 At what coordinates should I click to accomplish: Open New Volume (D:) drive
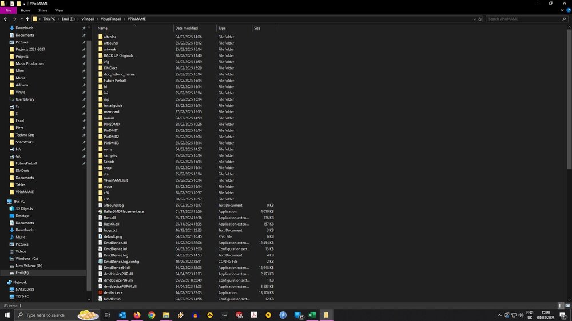[29, 266]
